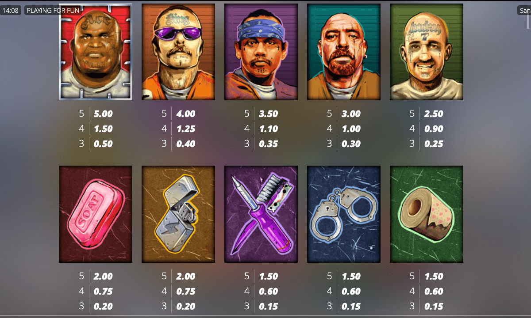
Task: Click the 14:08 clock display
Action: [x=11, y=10]
